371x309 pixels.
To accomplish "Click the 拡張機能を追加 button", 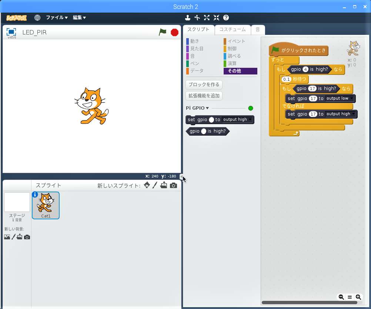I will tap(204, 96).
